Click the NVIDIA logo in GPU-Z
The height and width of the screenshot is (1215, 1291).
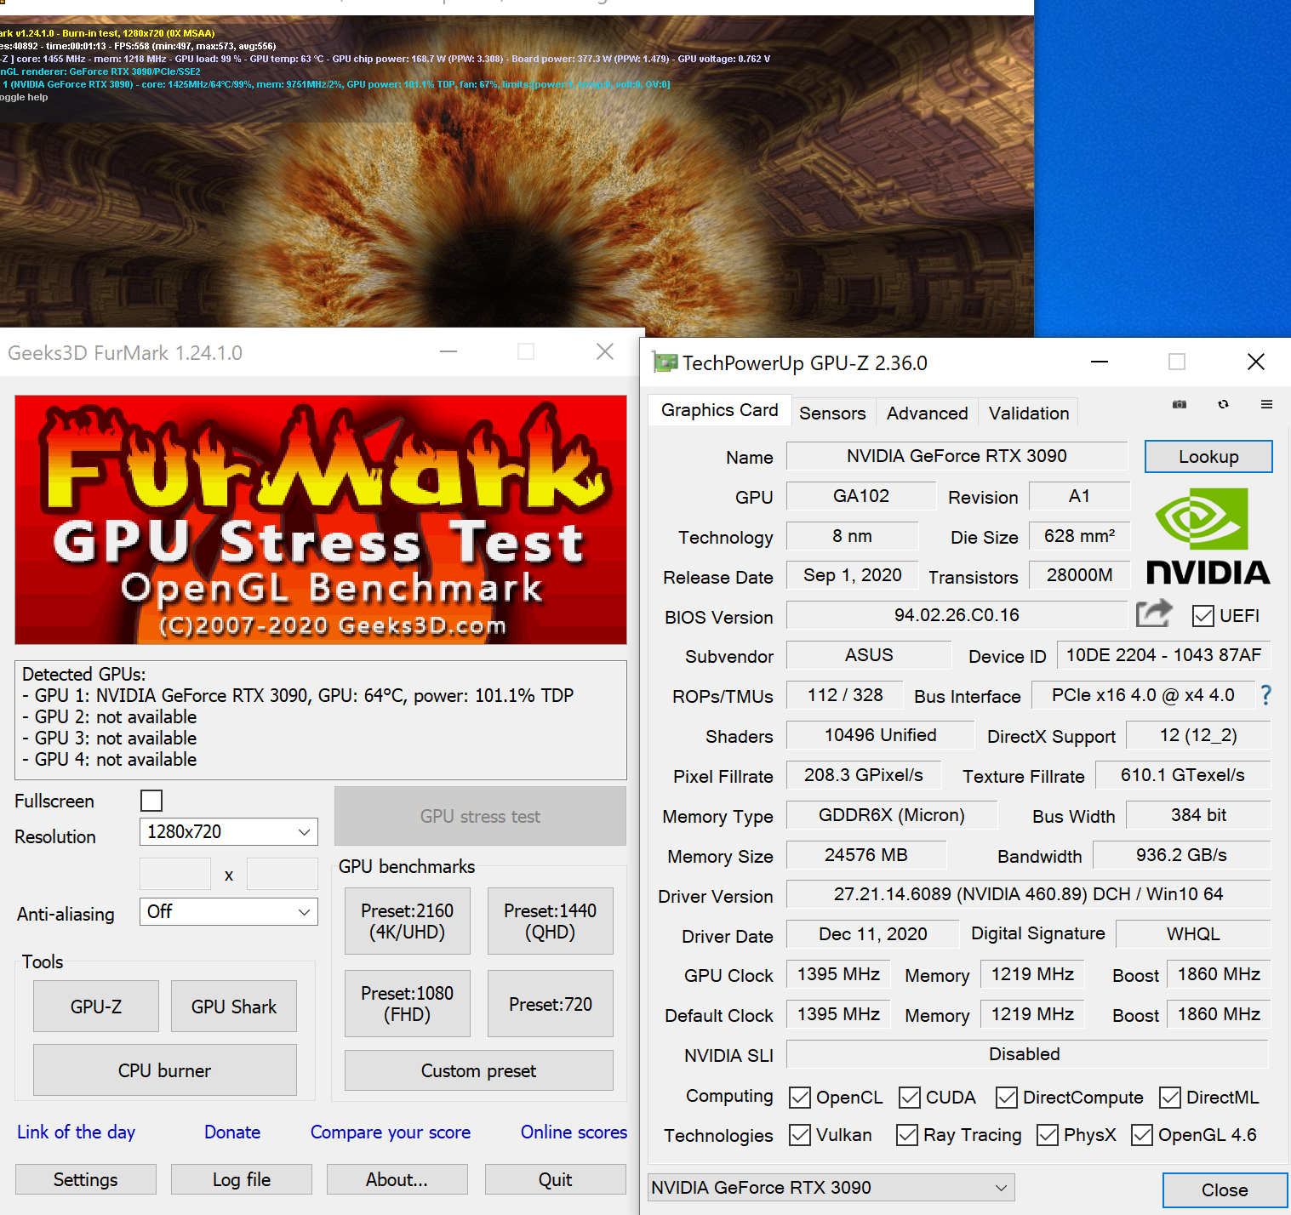coord(1208,536)
